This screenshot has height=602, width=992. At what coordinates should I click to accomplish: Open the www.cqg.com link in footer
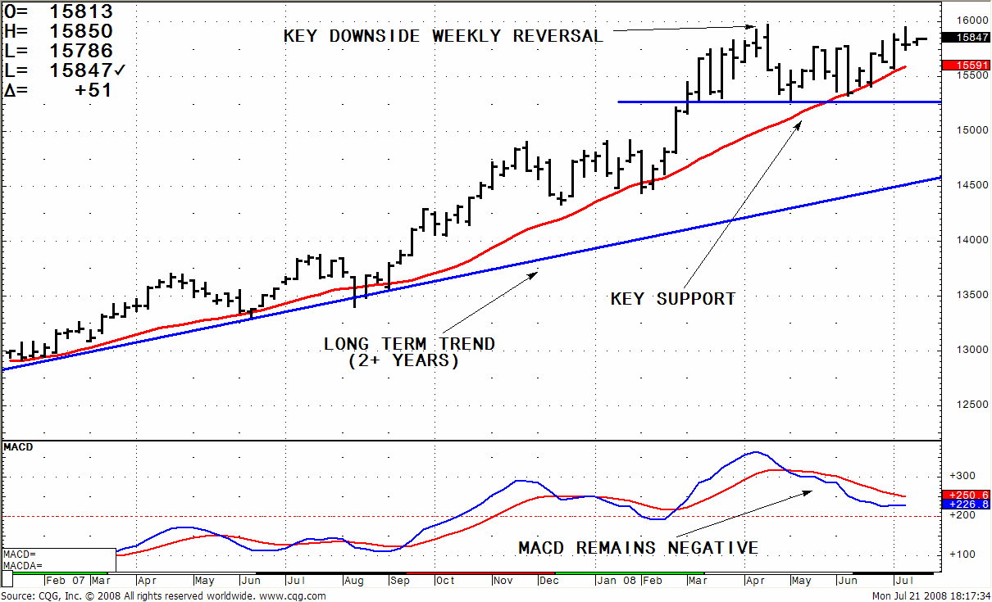tap(294, 595)
